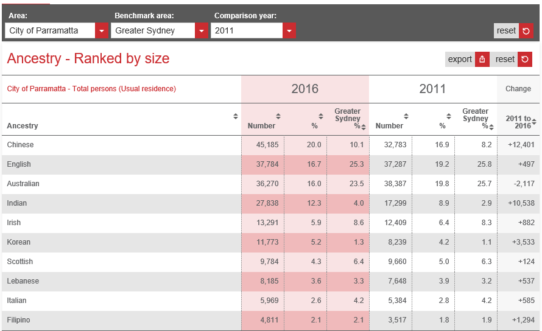Open the Area dropdown arrow
The image size is (542, 331).
(x=102, y=31)
